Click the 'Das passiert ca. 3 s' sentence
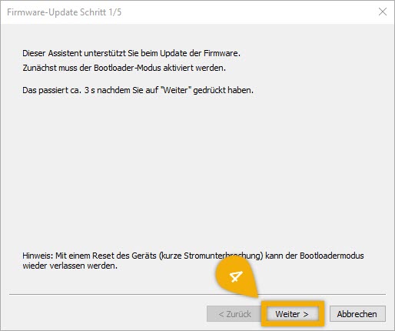This screenshot has width=395, height=331. [138, 90]
